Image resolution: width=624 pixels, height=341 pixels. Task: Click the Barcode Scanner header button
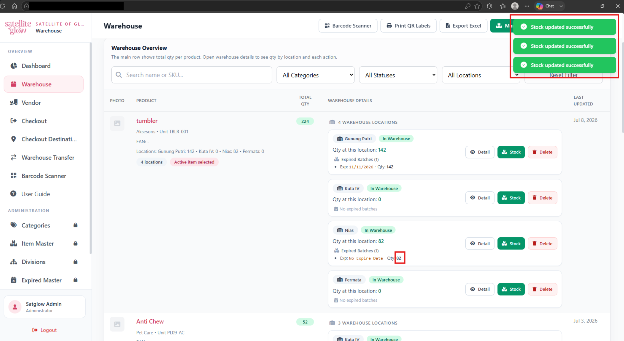point(348,26)
